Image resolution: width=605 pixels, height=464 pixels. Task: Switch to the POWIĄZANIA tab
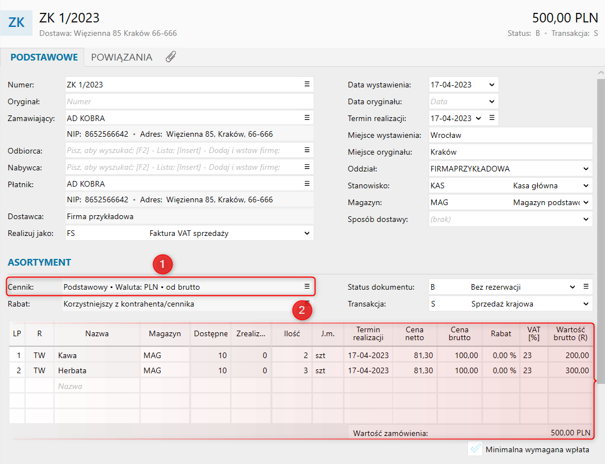click(x=122, y=57)
